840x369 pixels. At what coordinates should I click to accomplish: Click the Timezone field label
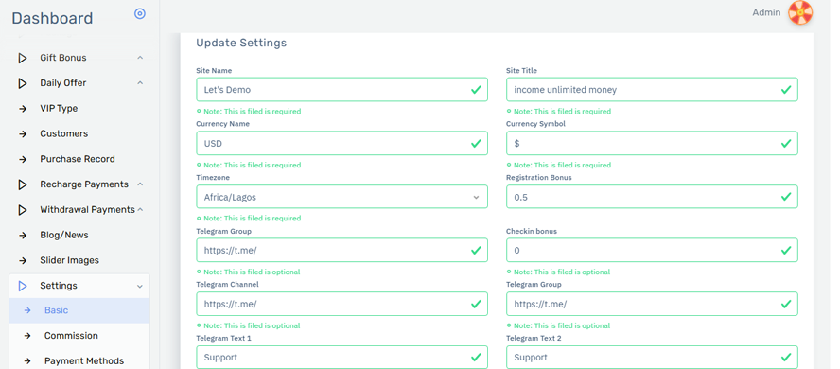coord(213,177)
